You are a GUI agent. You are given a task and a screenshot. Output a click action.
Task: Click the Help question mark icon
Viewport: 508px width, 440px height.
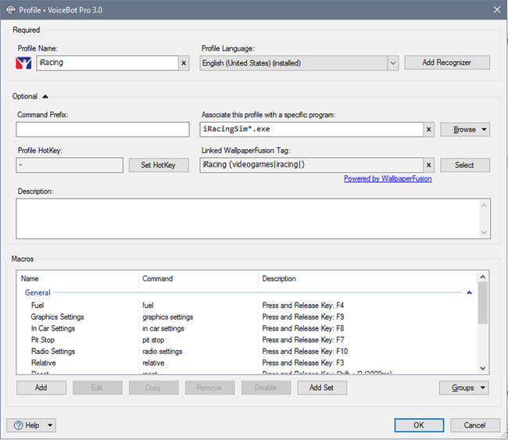[x=19, y=425]
